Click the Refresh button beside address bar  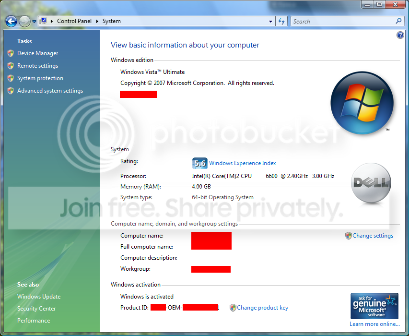(281, 22)
